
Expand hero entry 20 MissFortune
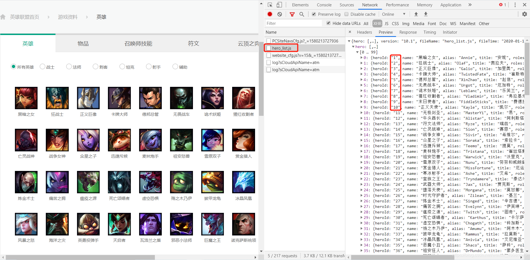(x=362, y=168)
